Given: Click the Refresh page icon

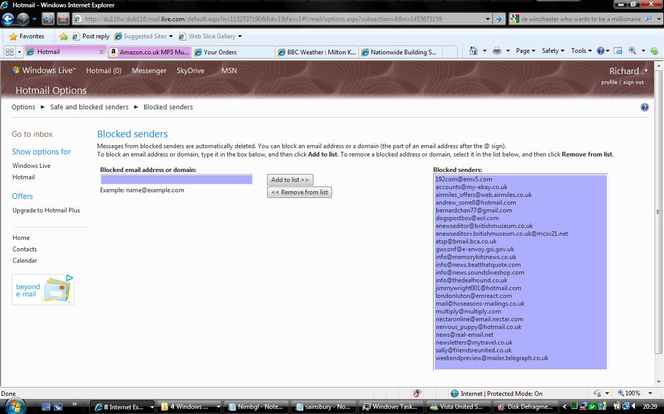Looking at the screenshot, I should 48,19.
